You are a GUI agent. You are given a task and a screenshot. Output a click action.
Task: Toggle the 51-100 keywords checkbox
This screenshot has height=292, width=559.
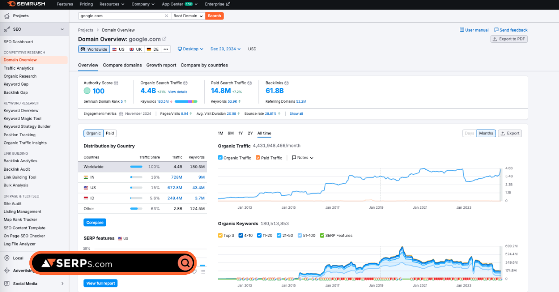click(300, 235)
